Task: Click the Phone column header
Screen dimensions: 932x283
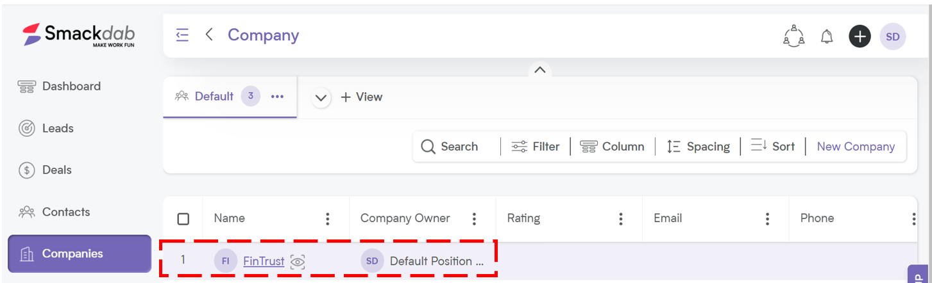Action: tap(817, 218)
